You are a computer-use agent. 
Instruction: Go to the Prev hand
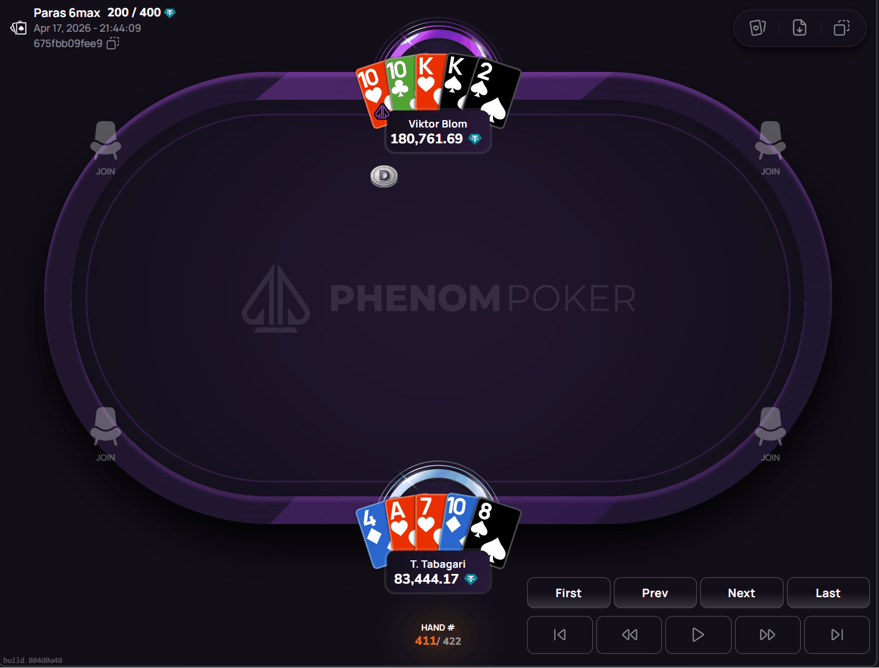click(x=655, y=593)
